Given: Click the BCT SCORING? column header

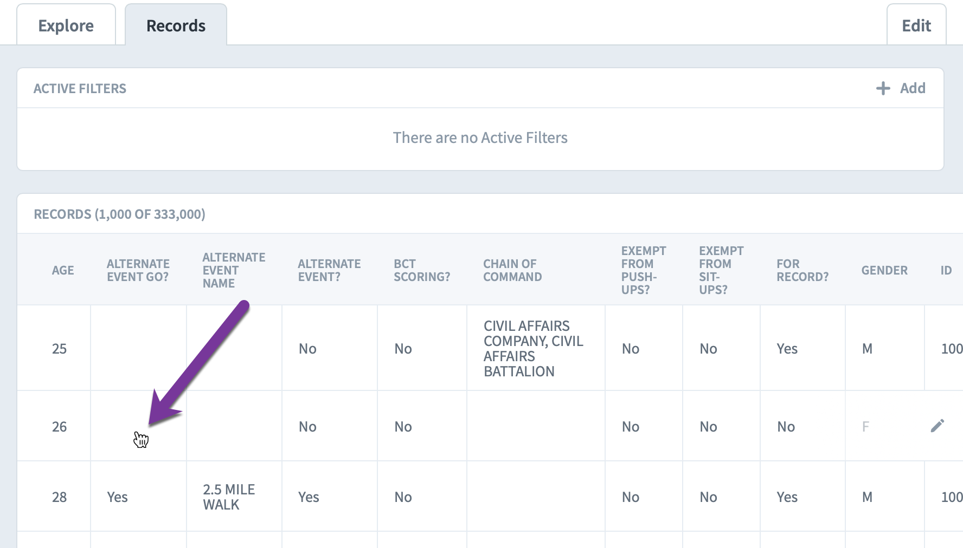Looking at the screenshot, I should [422, 270].
